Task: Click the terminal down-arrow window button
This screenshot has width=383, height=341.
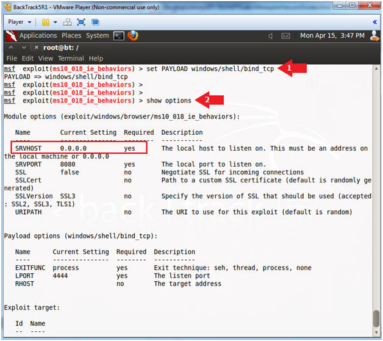Action: point(24,48)
